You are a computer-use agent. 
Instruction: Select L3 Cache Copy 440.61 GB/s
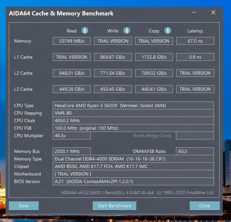pyautogui.click(x=154, y=89)
